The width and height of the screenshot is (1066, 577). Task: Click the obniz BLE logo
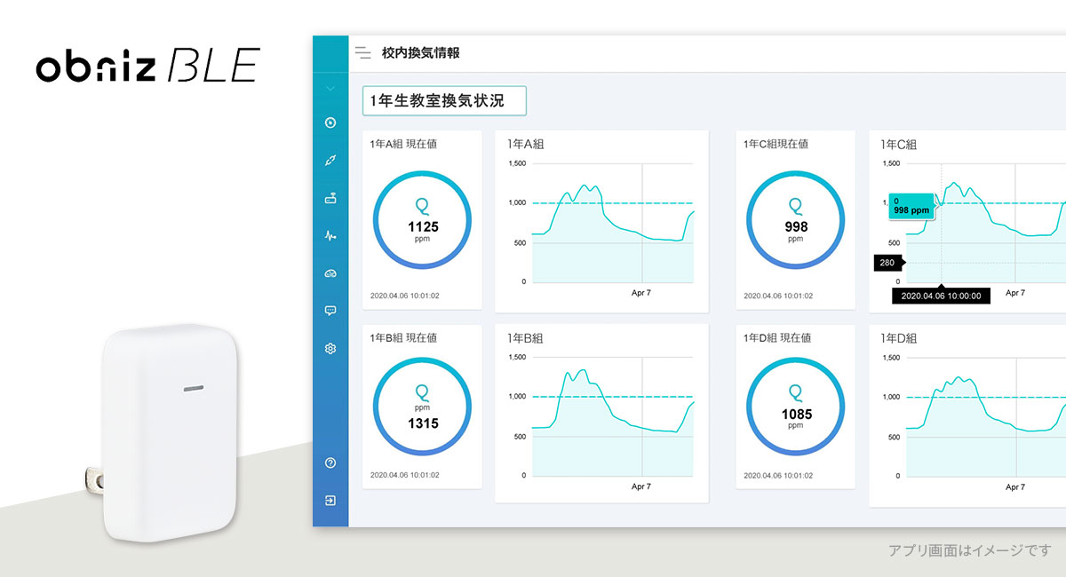[147, 66]
